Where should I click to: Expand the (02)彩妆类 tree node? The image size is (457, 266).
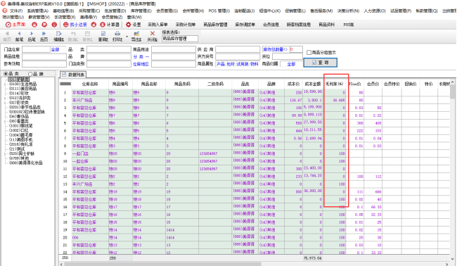coord(5,103)
